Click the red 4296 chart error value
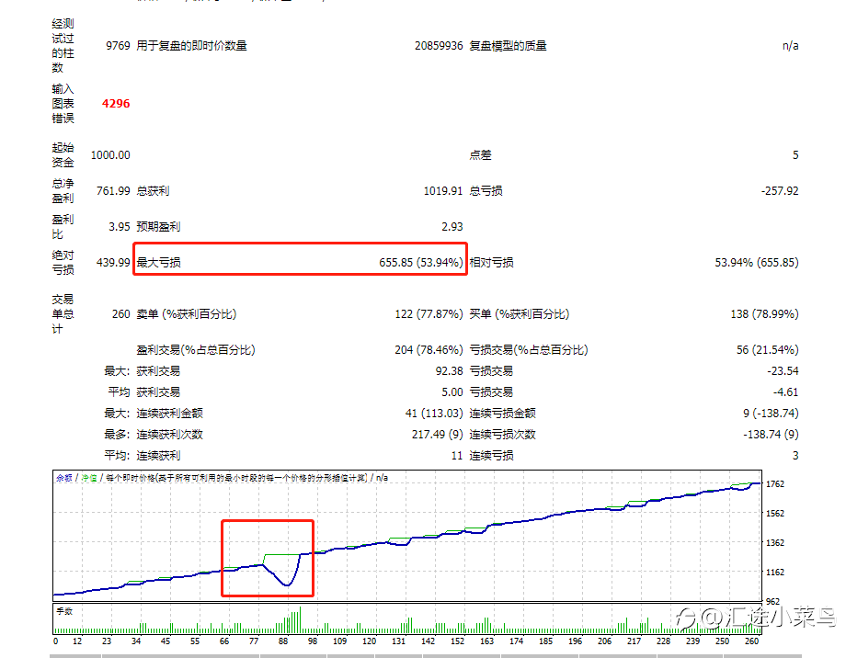 coord(116,104)
